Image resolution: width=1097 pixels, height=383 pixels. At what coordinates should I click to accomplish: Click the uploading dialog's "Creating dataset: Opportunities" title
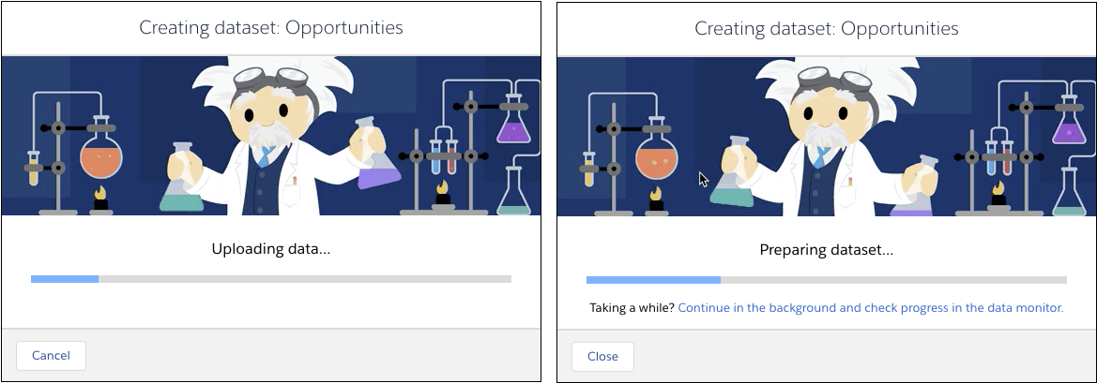pos(270,28)
